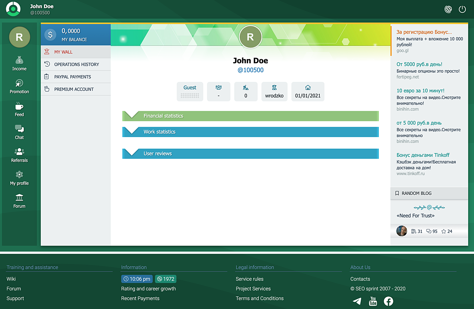Click Recent Payments footer link
This screenshot has width=474, height=309.
[140, 298]
